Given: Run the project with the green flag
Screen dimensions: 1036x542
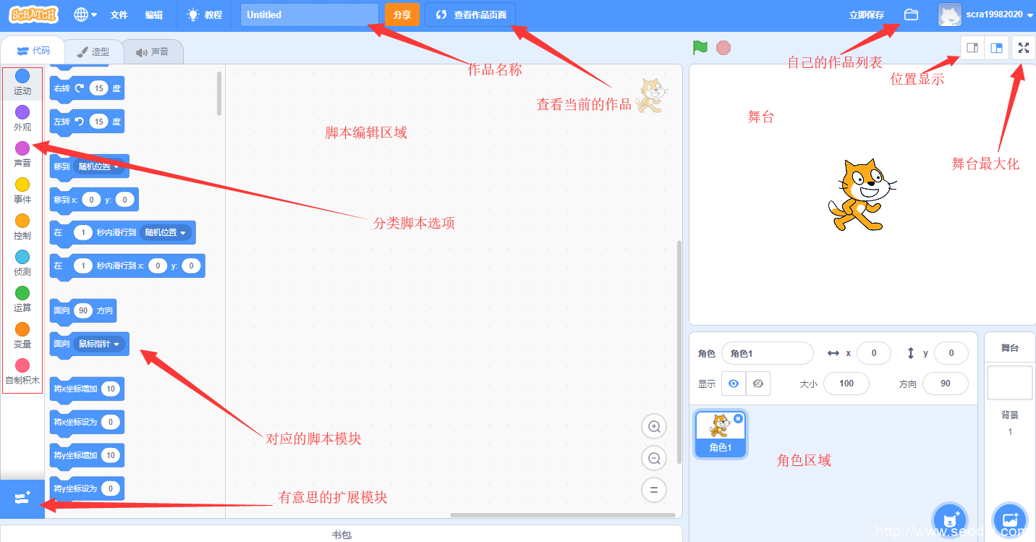Looking at the screenshot, I should click(699, 47).
